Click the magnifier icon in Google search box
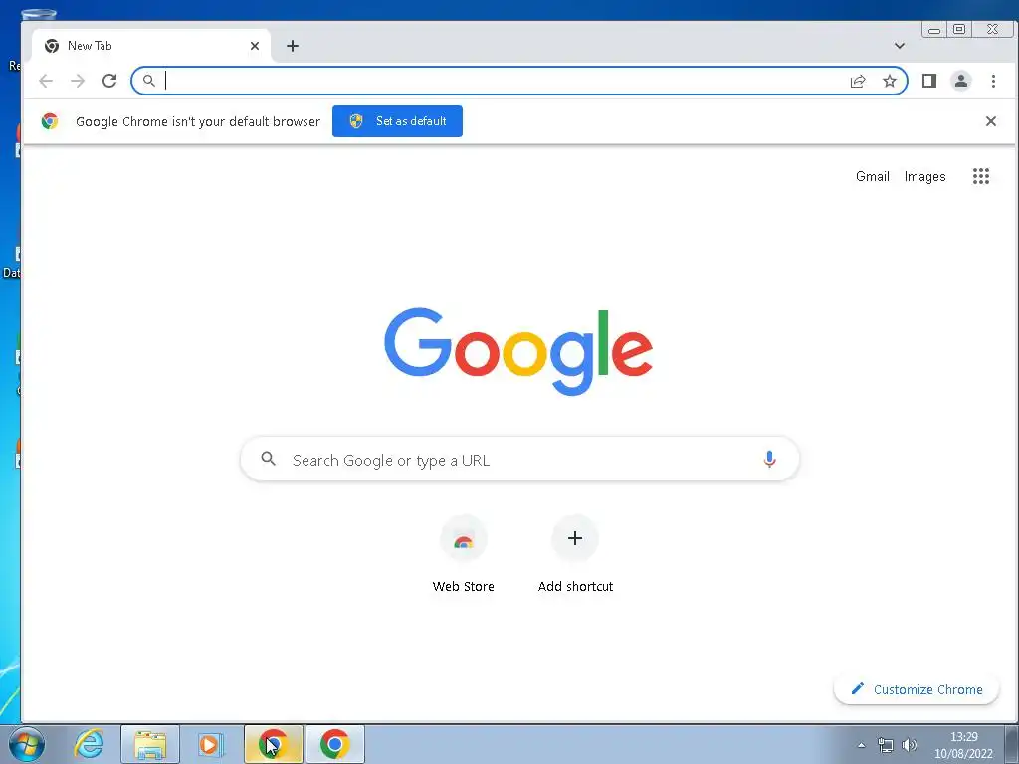The height and width of the screenshot is (764, 1019). point(268,459)
